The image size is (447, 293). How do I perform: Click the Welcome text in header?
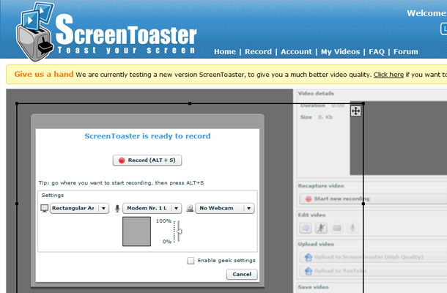coord(426,13)
